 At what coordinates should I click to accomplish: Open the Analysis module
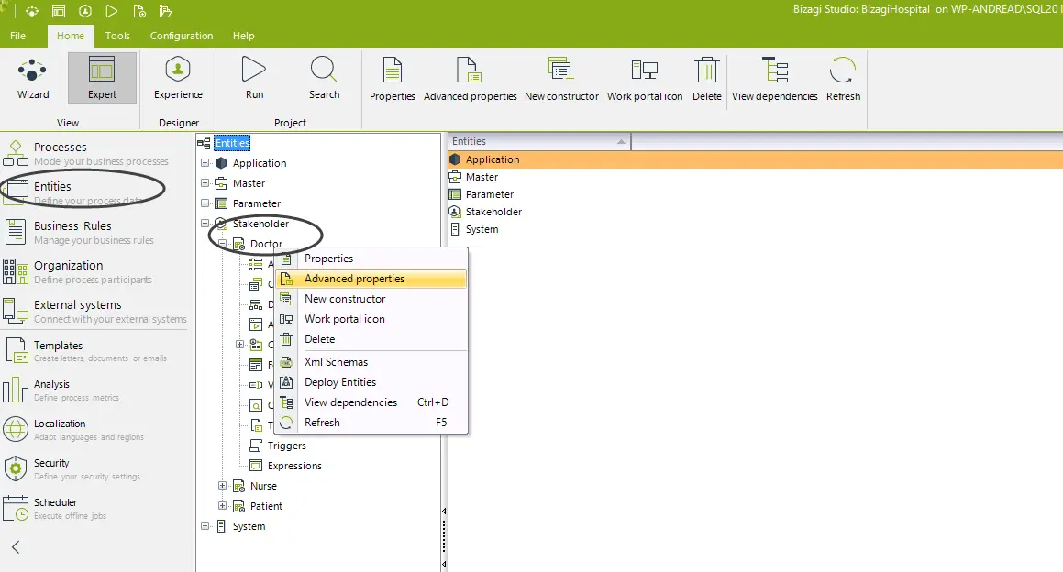coord(61,390)
